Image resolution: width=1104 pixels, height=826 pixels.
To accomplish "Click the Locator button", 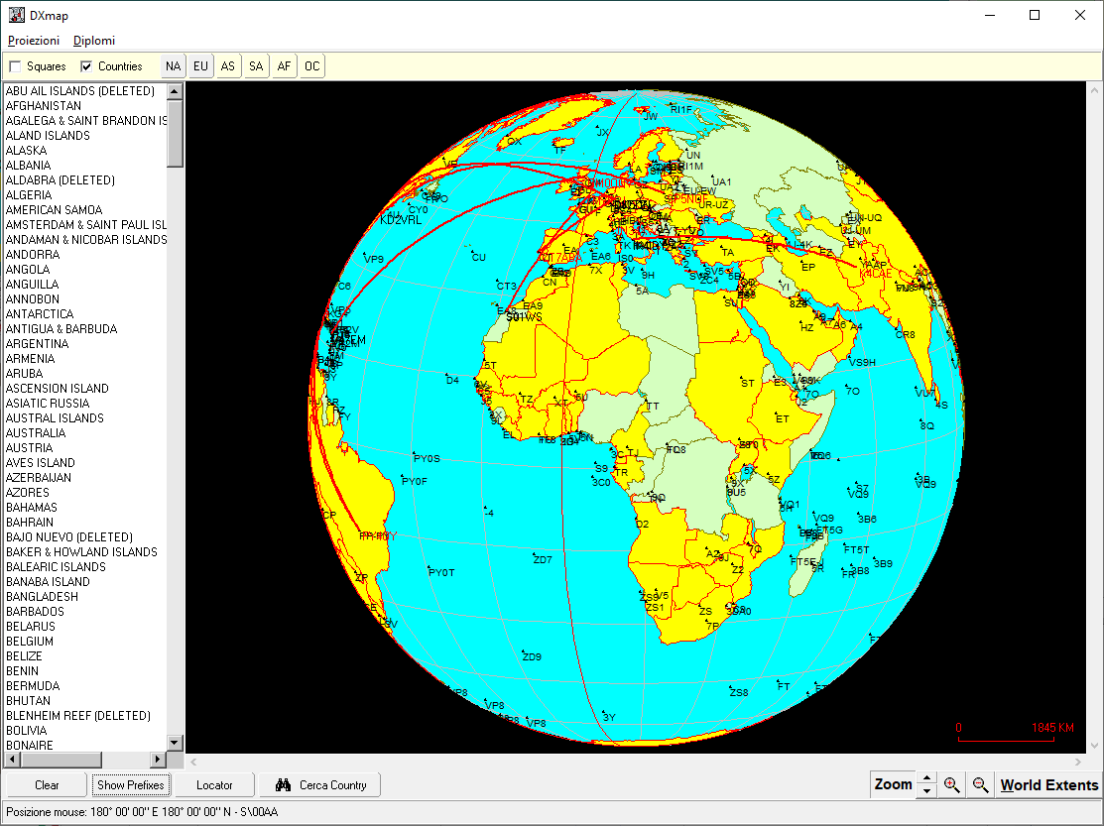I will point(214,785).
